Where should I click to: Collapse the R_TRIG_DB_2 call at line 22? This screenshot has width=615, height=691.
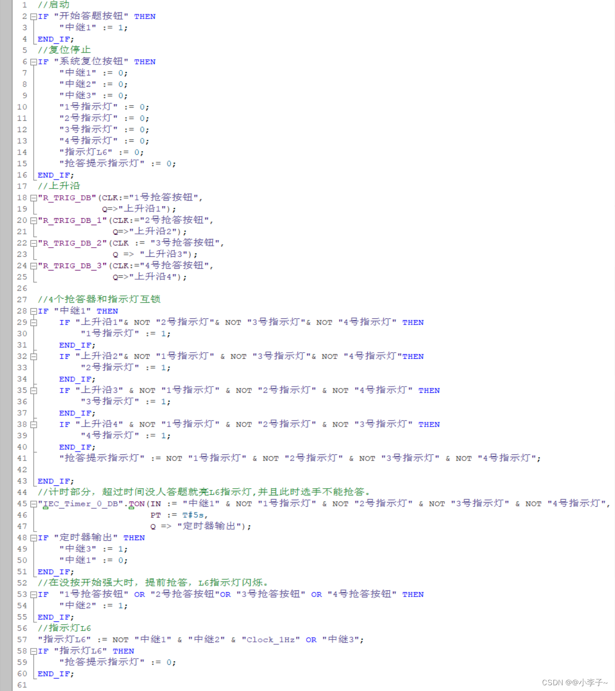(x=33, y=243)
